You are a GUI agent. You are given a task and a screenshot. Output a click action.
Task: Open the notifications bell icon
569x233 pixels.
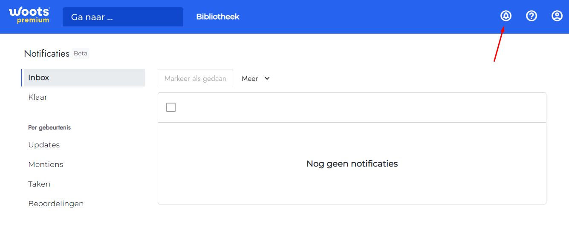pyautogui.click(x=505, y=16)
